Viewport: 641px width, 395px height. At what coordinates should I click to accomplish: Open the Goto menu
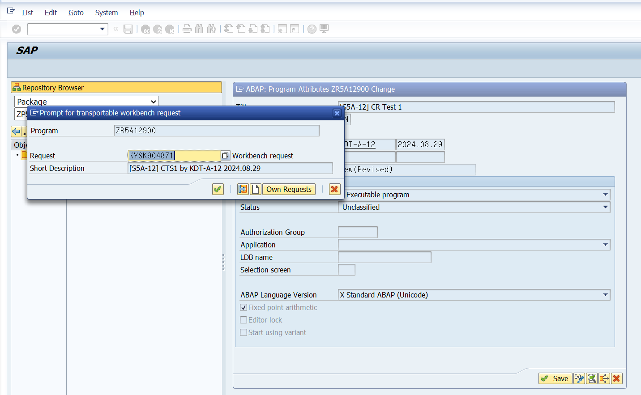(76, 13)
